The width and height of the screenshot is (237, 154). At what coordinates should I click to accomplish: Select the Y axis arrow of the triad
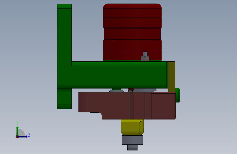[x=17, y=131]
